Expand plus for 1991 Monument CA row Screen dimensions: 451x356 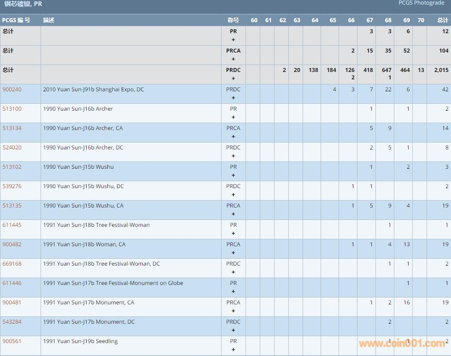233,311
